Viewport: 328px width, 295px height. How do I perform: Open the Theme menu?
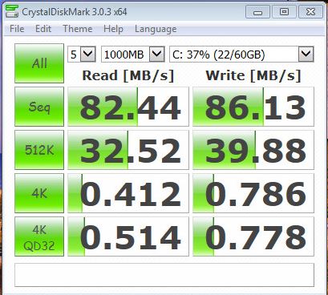[78, 29]
